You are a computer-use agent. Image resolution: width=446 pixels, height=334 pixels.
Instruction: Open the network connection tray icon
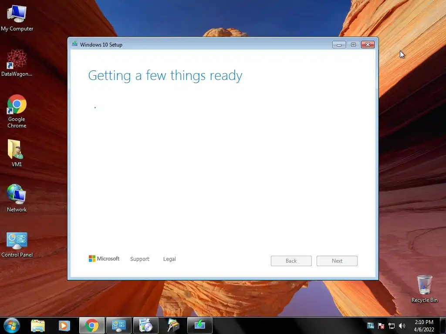[x=392, y=326]
